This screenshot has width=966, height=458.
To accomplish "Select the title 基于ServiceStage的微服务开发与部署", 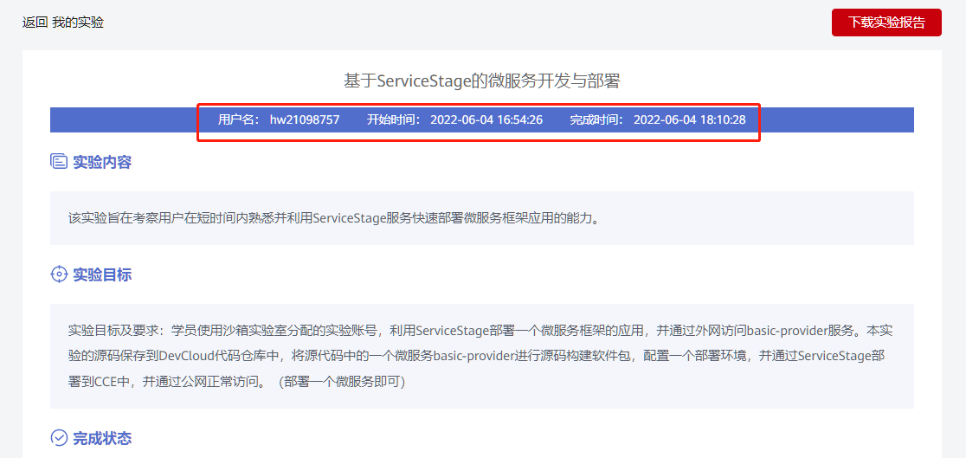I will point(482,81).
